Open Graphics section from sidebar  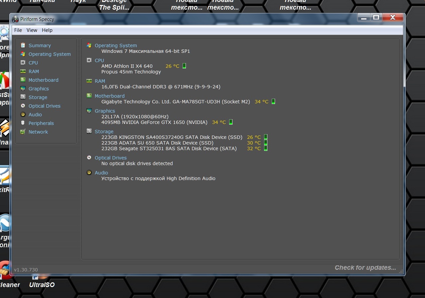tap(39, 89)
